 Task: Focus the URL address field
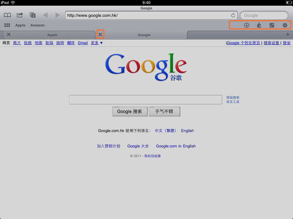point(151,15)
